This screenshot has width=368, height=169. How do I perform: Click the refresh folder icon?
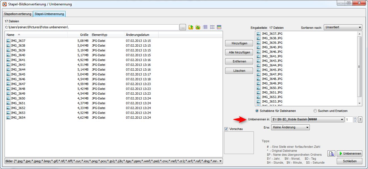[x=198, y=27]
